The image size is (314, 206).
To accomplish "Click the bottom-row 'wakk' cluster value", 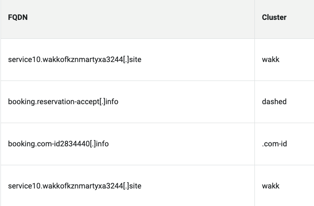I will click(x=270, y=186).
